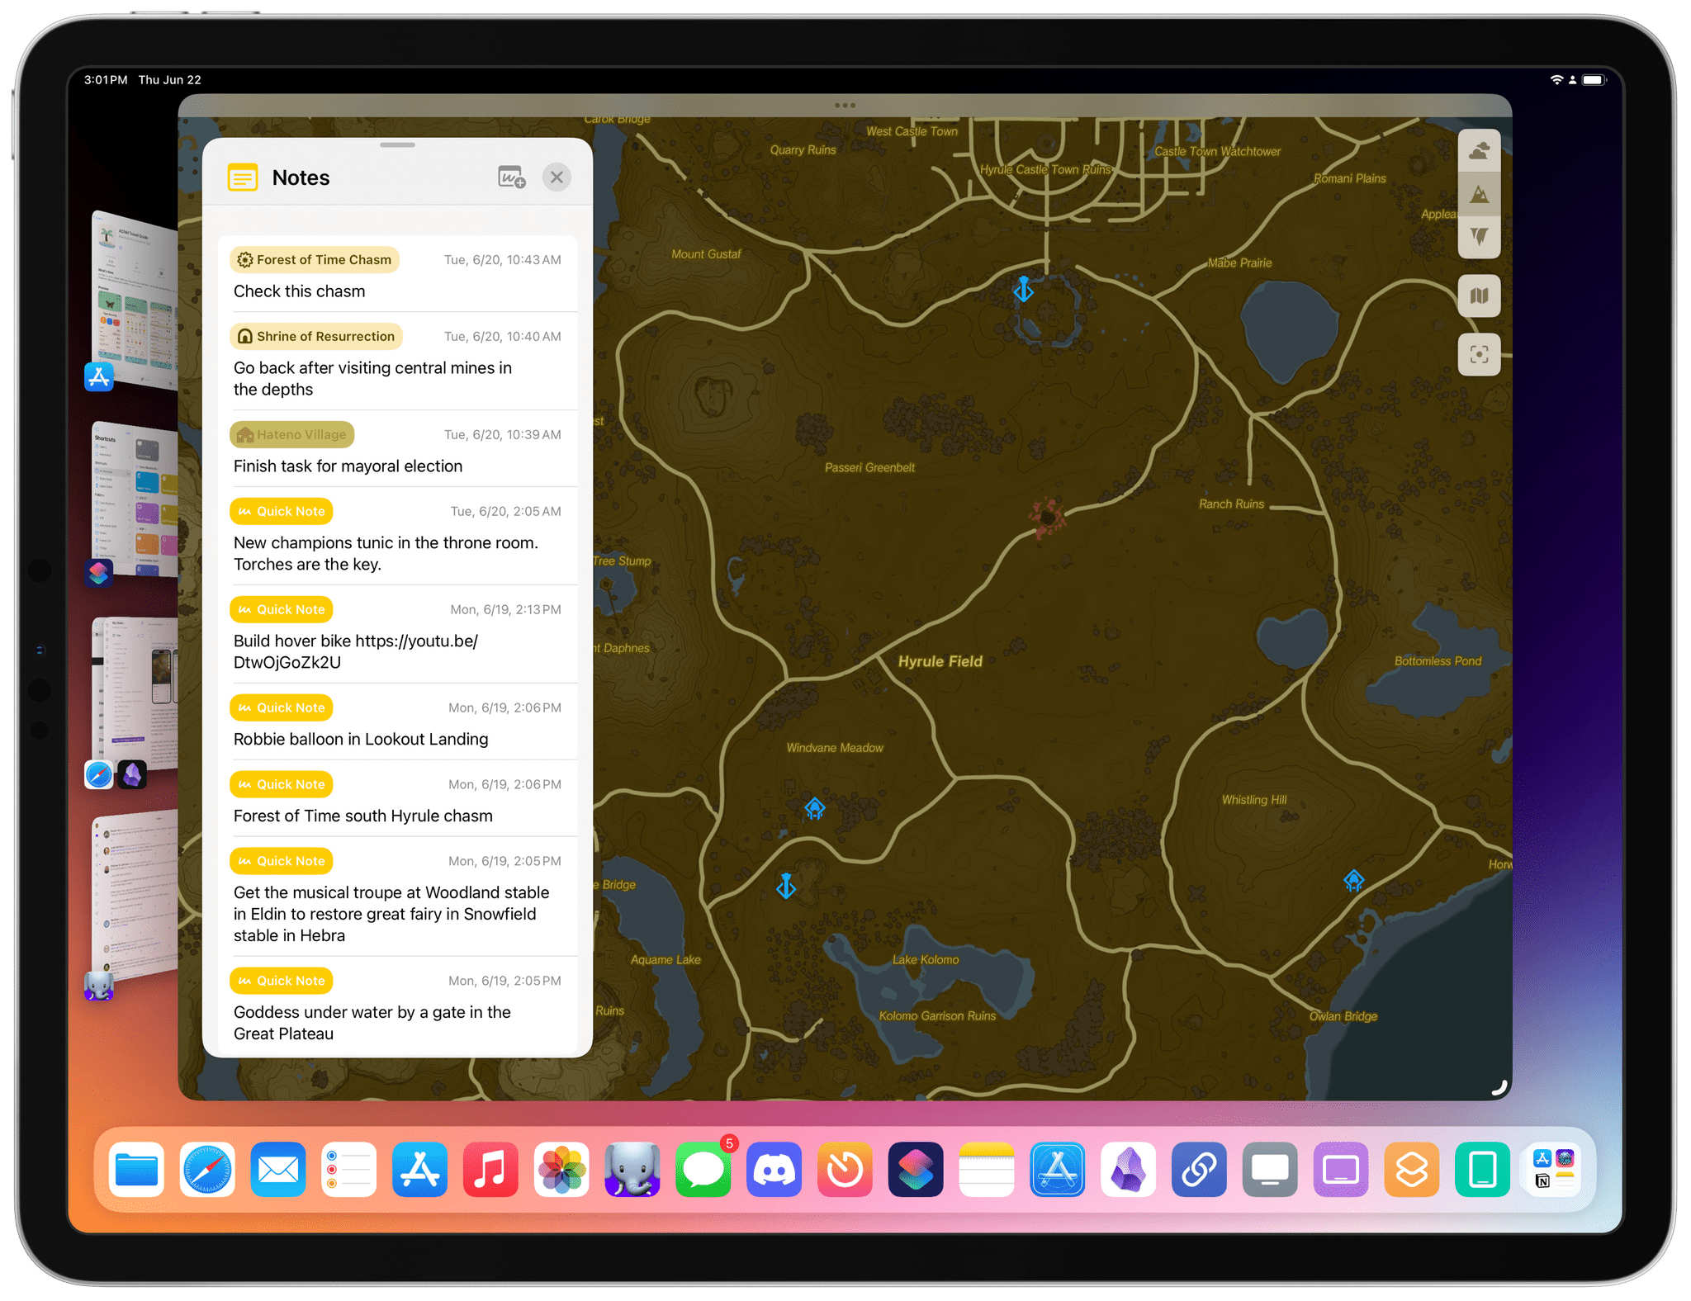This screenshot has height=1301, width=1691.
Task: Tap the blue tower marker near Aquame Lake
Action: click(786, 887)
